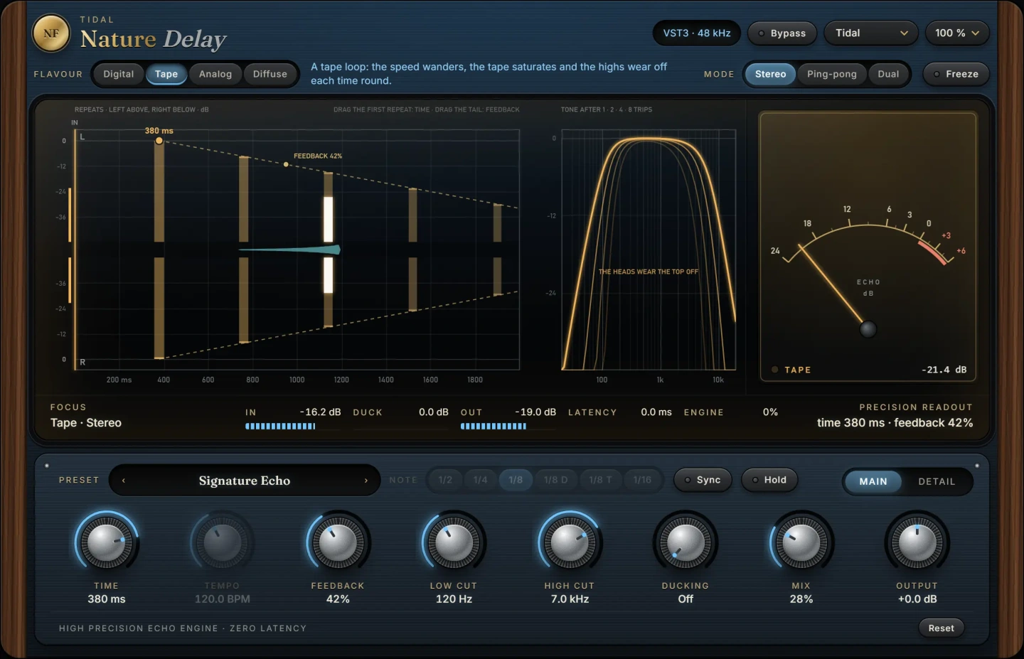Click the NF logo badge
Viewport: 1024px width, 659px height.
[51, 33]
